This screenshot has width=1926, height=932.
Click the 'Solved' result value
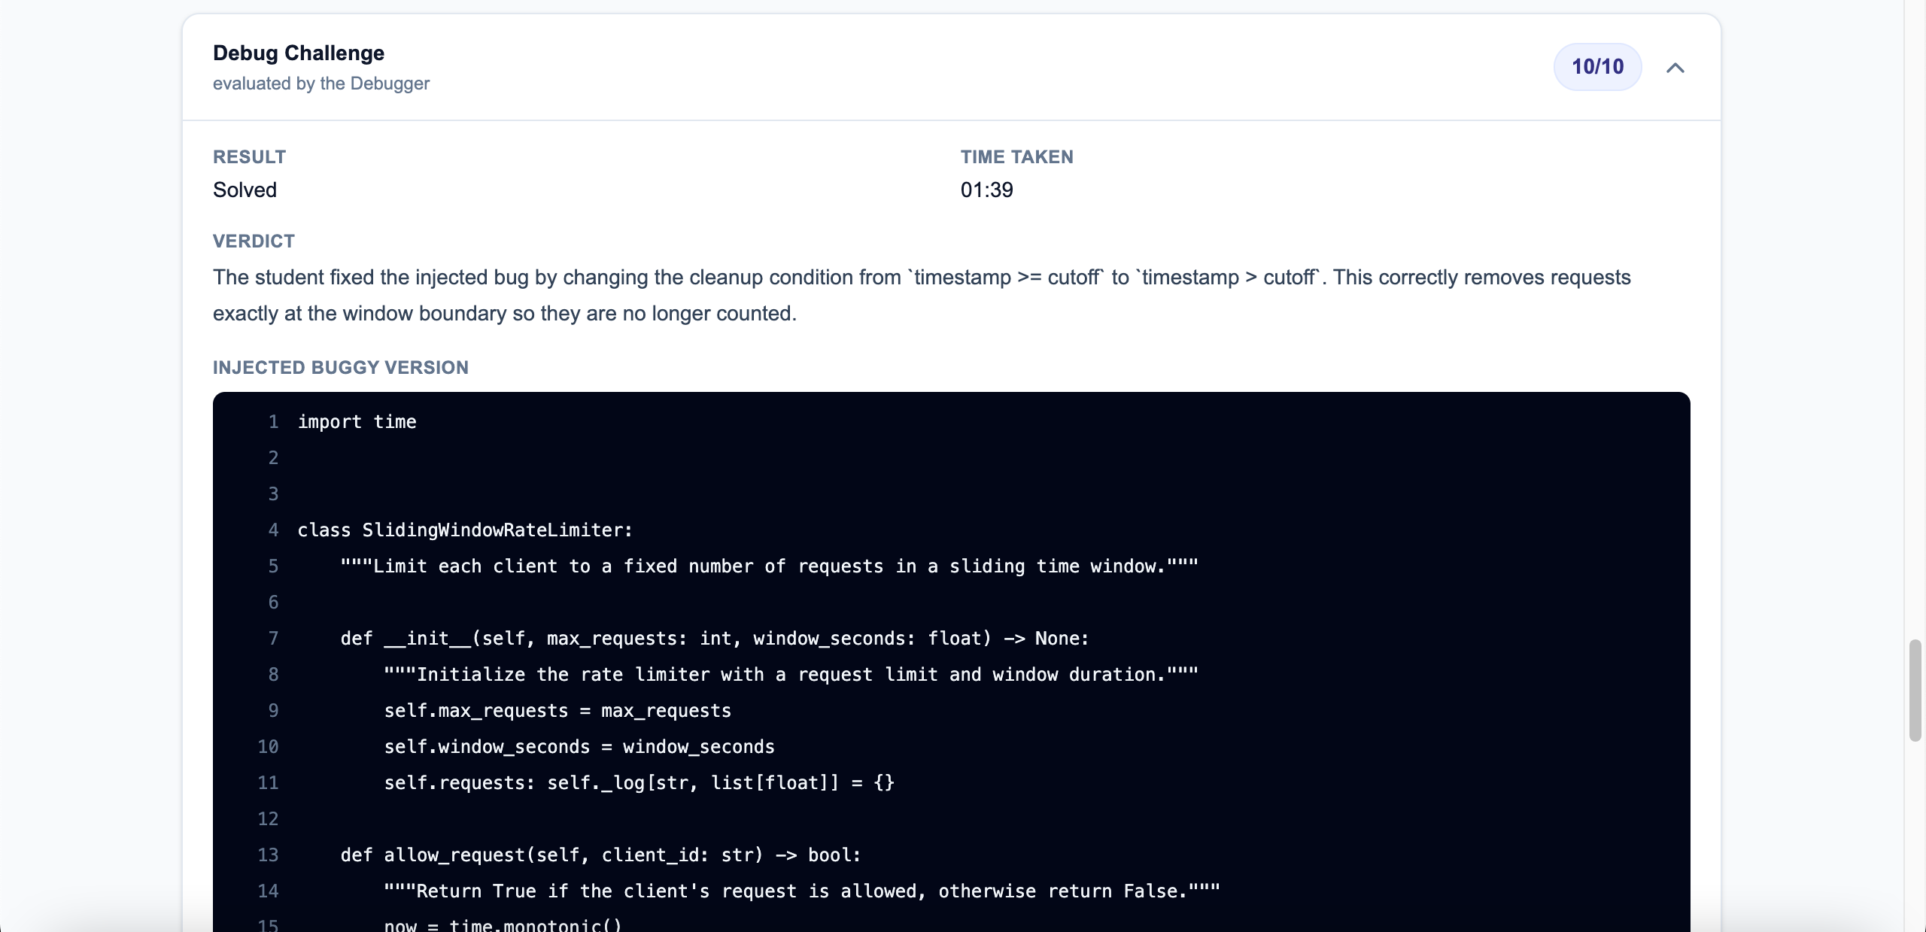[x=245, y=190]
